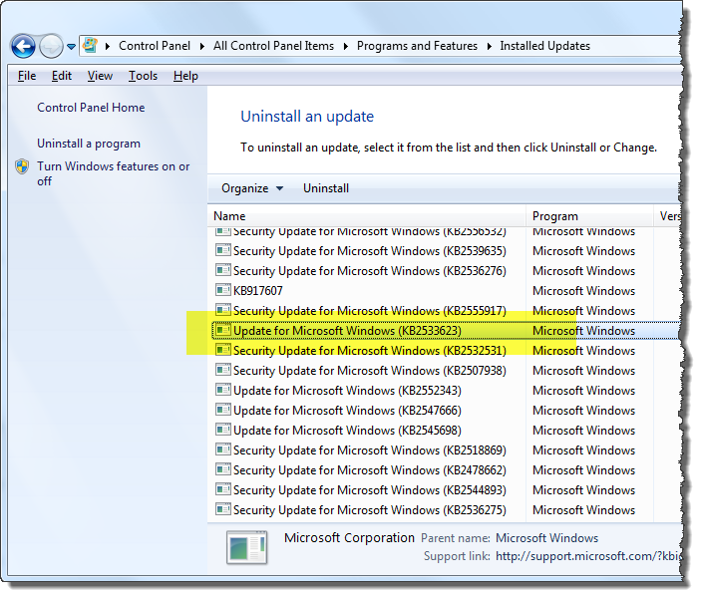Image resolution: width=701 pixels, height=598 pixels.
Task: Select Security Update KB2478662 row text
Action: pos(370,470)
